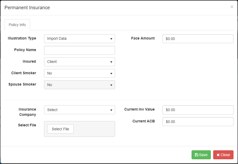Choose an Insurance Company from the dropdown
The image size is (238, 164).
[x=79, y=110]
